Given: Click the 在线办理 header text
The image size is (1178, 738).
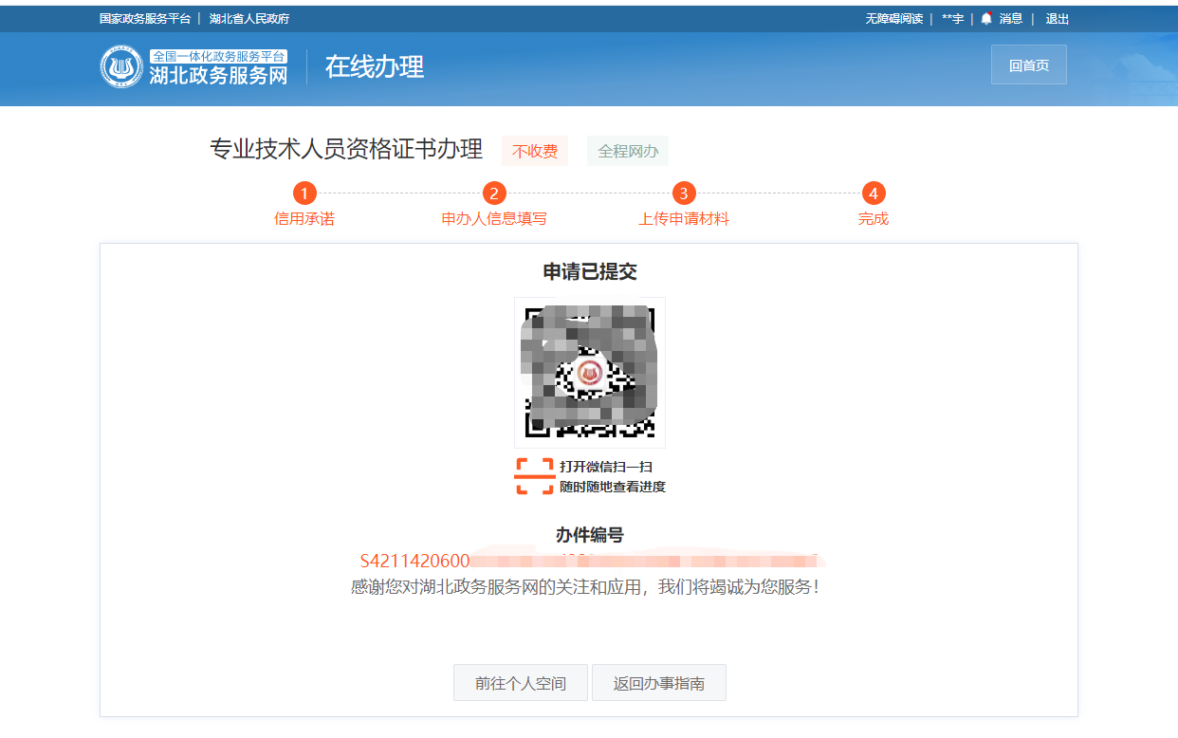Looking at the screenshot, I should 375,66.
